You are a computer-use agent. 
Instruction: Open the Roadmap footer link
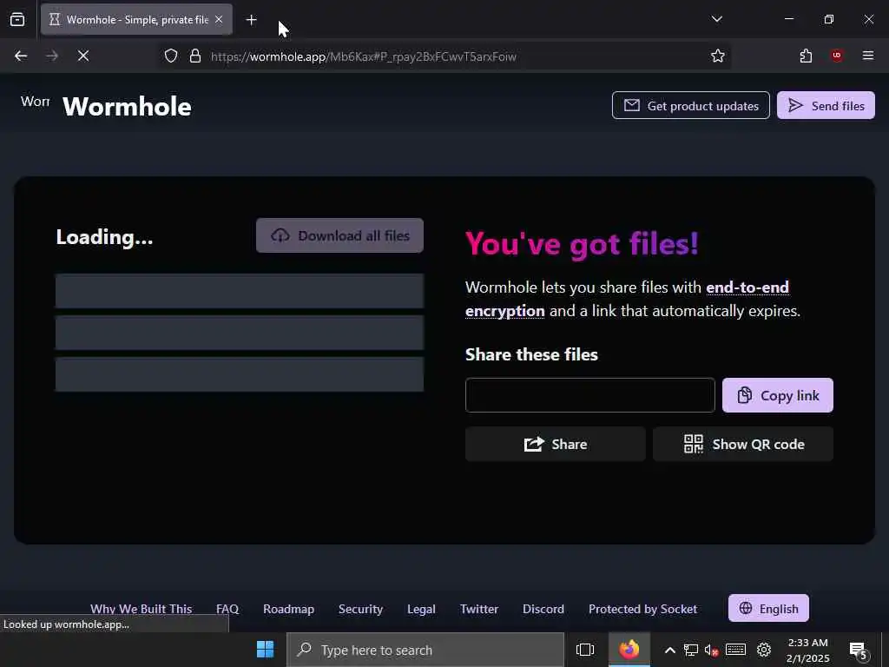coord(288,609)
